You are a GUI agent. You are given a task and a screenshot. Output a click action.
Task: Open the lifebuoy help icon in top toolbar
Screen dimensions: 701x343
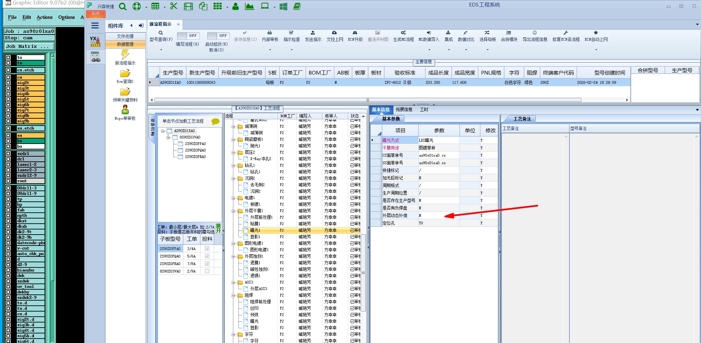click(137, 6)
